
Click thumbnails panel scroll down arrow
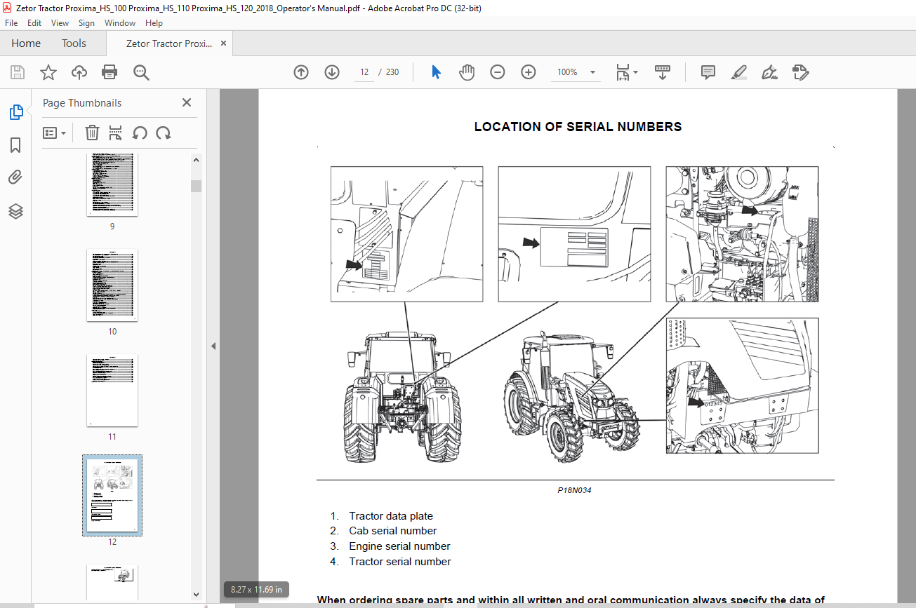pos(196,595)
